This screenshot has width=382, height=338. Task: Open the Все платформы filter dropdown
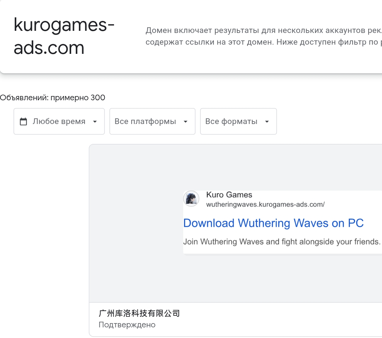(152, 121)
